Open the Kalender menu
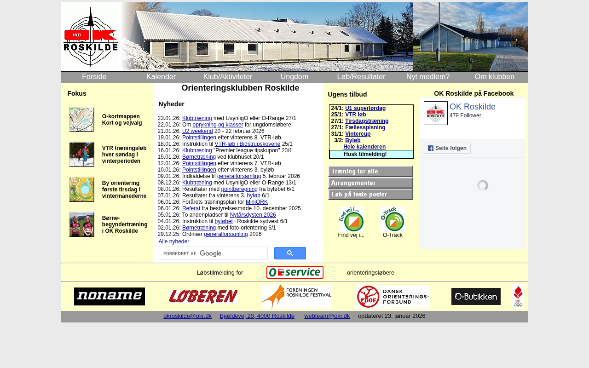589x368 pixels. pyautogui.click(x=161, y=77)
